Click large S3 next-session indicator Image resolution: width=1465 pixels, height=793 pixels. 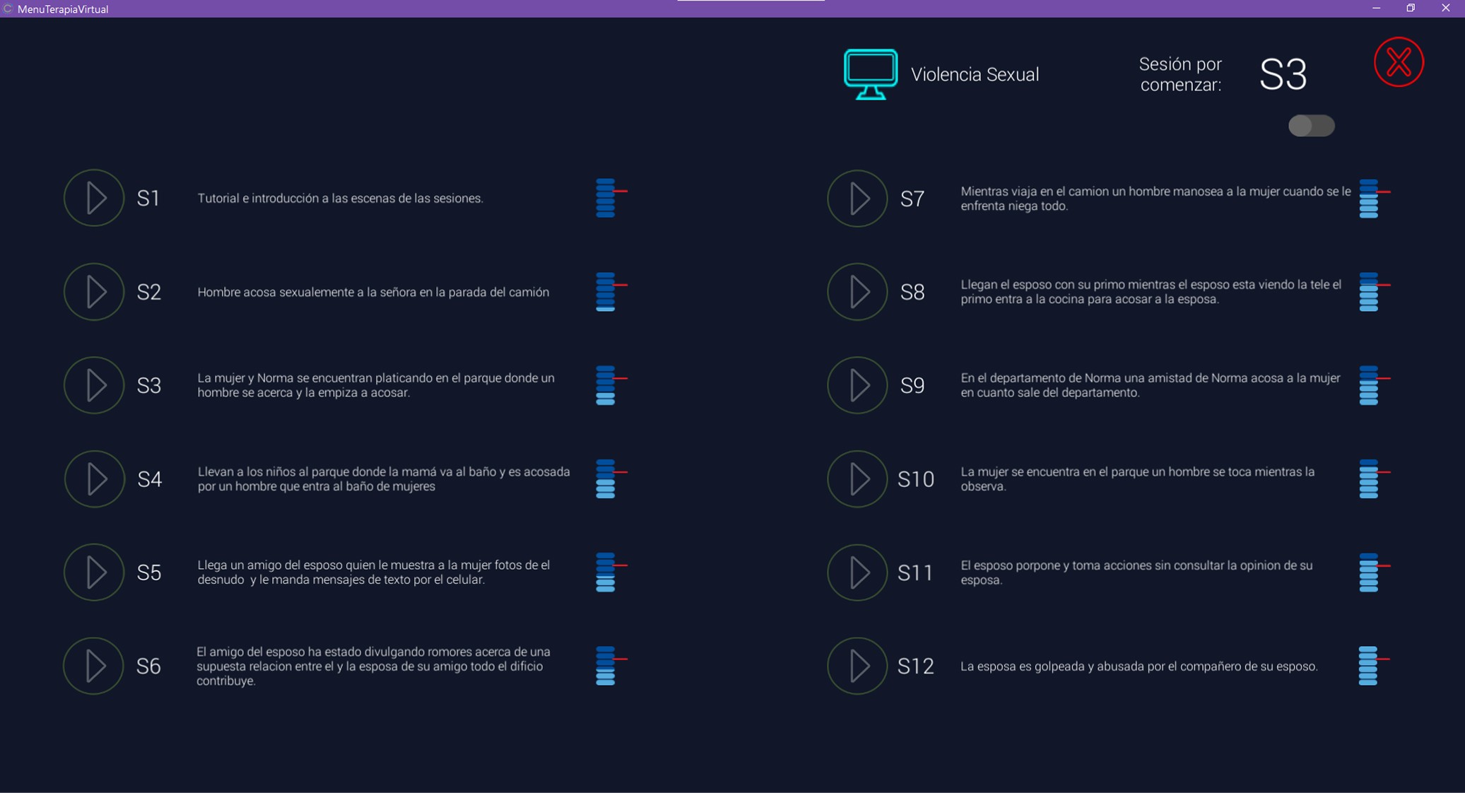tap(1283, 74)
